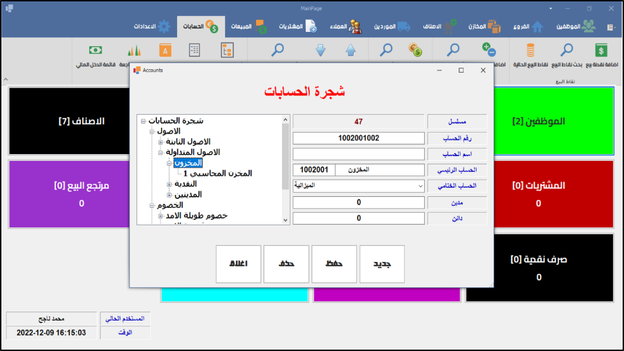Image resolution: width=624 pixels, height=351 pixels.
Task: Click the orange letter A toolbar icon
Action: [165, 50]
